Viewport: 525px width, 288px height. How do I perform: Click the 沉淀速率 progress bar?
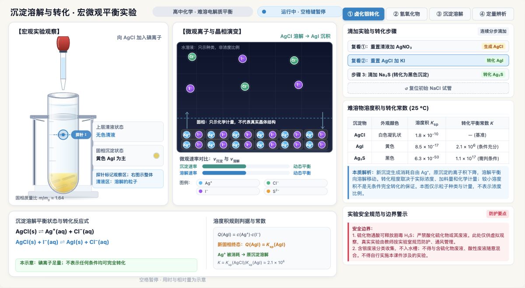point(246,166)
